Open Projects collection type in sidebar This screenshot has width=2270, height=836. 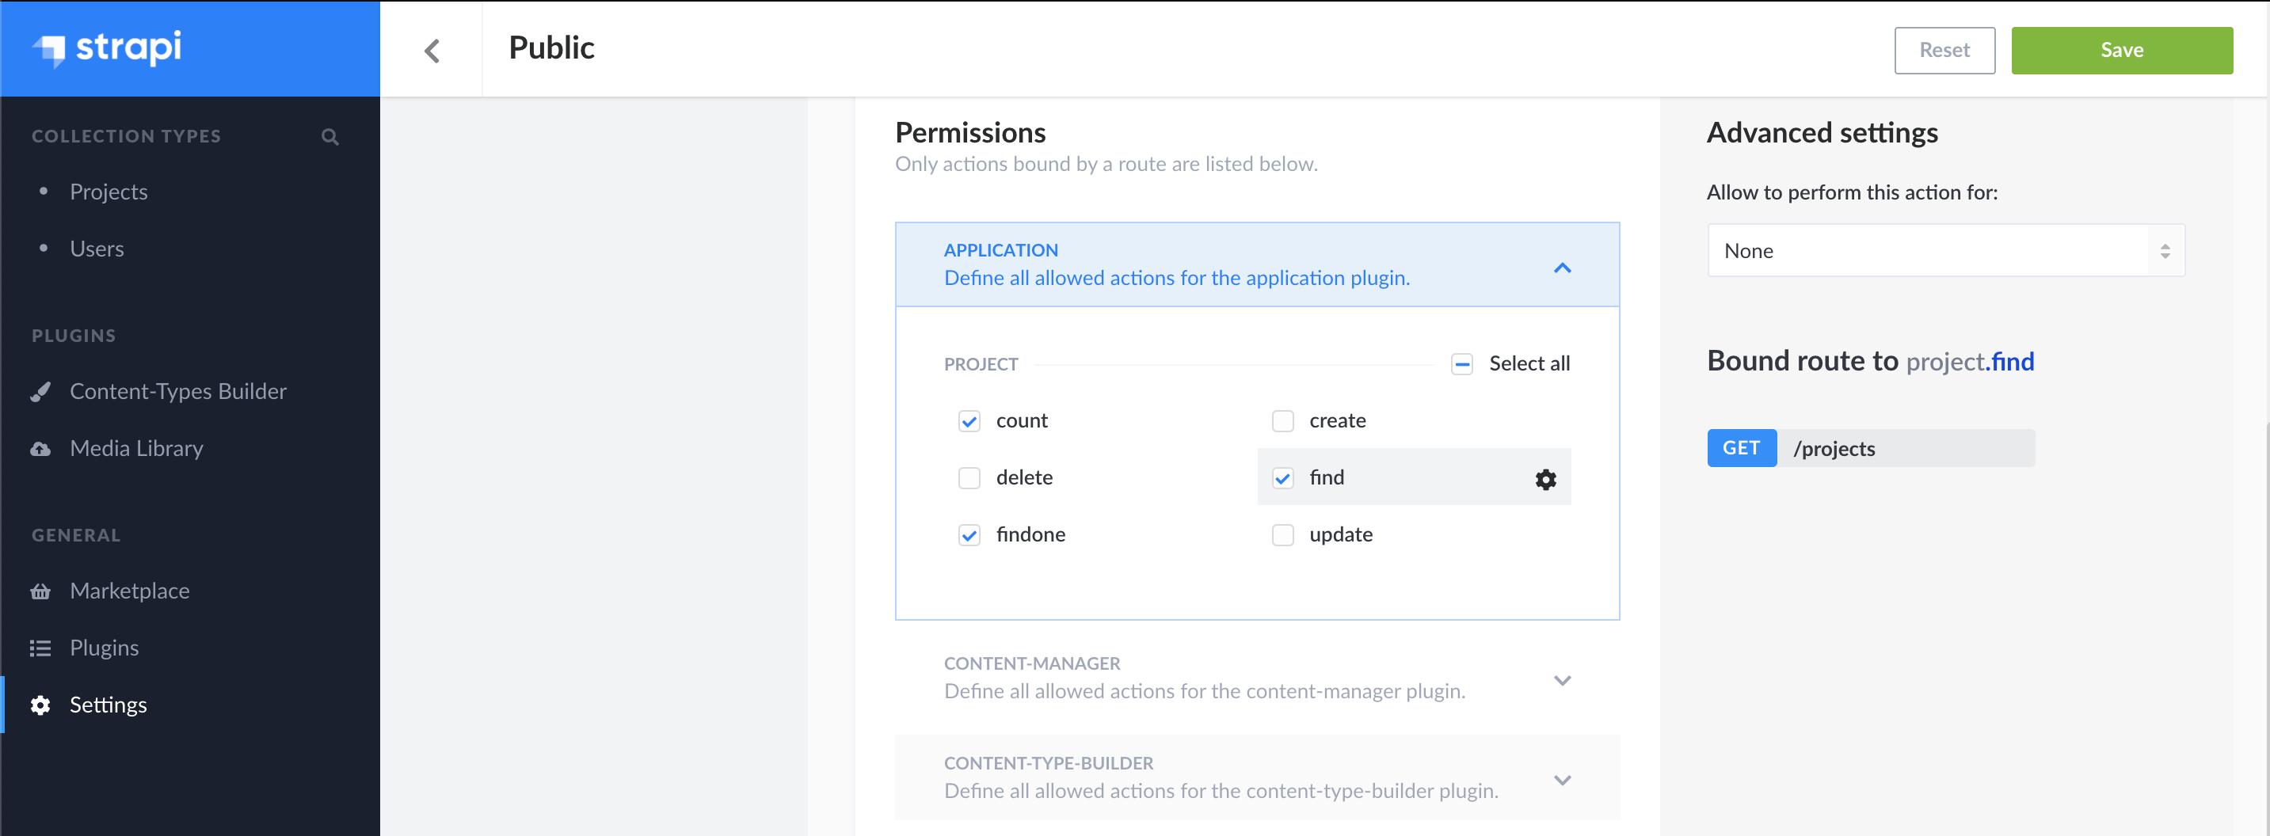pos(109,192)
